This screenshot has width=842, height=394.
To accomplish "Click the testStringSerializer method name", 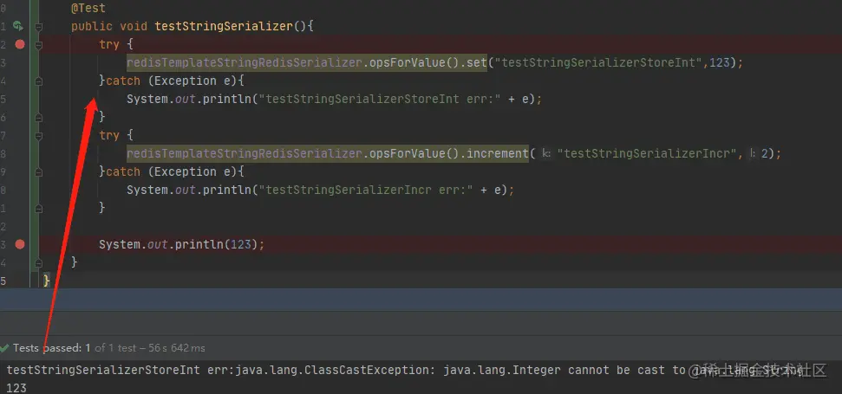I will [224, 26].
